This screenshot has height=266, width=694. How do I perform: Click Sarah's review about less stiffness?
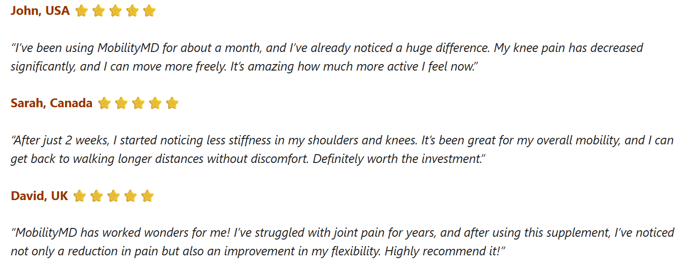[x=341, y=149]
